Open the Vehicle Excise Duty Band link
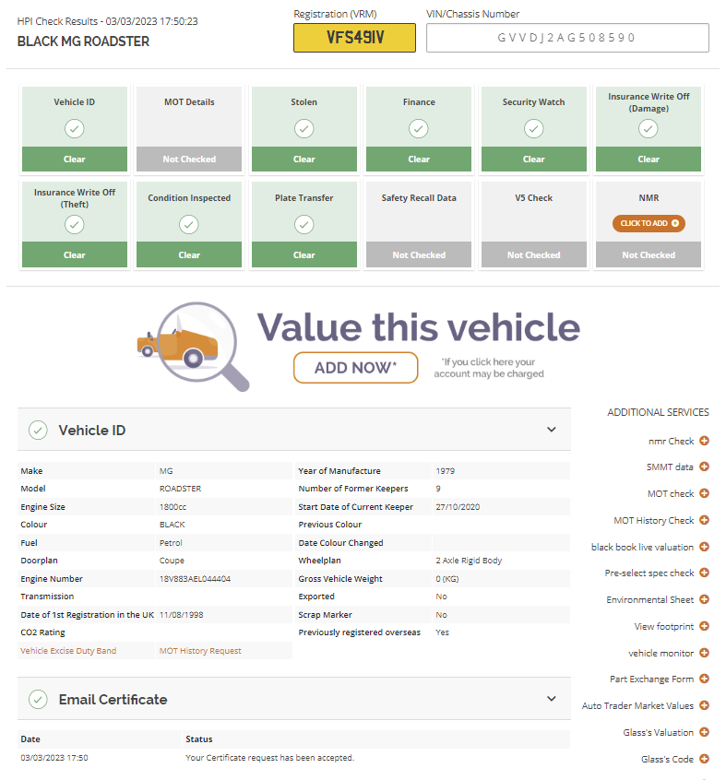726x780 pixels. point(68,651)
